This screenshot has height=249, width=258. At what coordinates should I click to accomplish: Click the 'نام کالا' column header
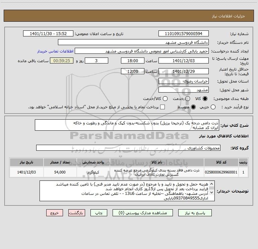[157, 162]
